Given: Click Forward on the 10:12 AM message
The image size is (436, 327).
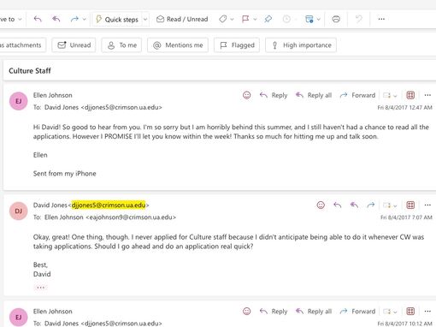Looking at the screenshot, I should tap(357, 311).
